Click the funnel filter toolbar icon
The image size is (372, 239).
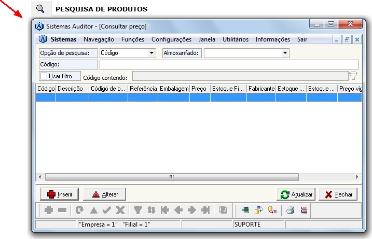(138, 210)
